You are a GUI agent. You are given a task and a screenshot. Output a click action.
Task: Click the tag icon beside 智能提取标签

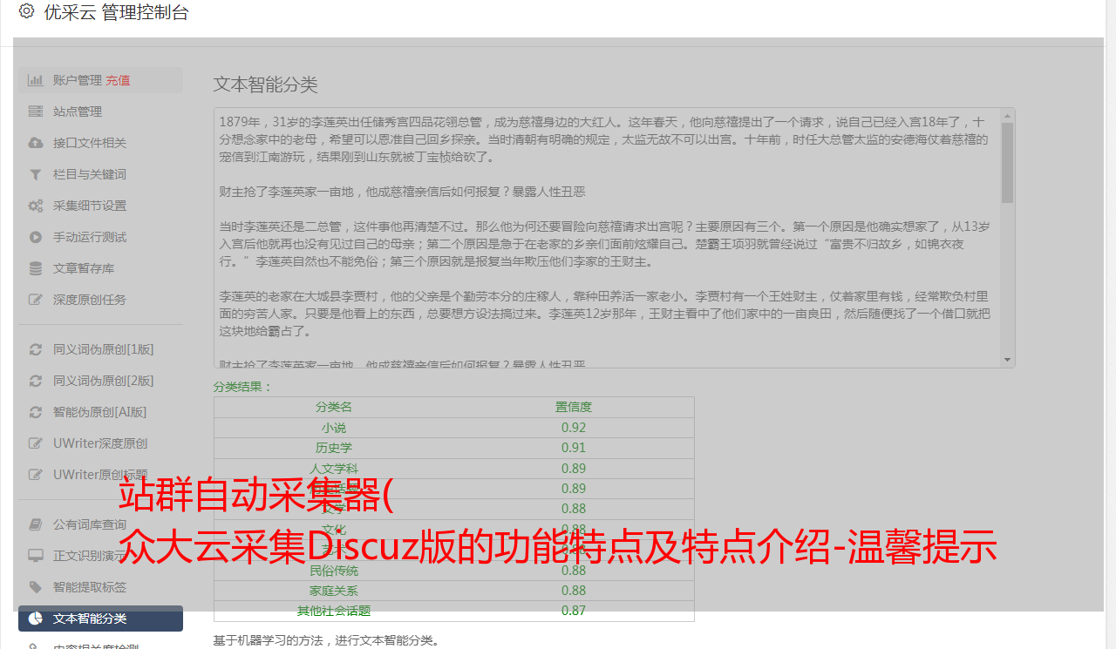coord(36,587)
